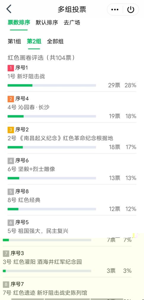Select 第1组 group tab

[x=14, y=42]
